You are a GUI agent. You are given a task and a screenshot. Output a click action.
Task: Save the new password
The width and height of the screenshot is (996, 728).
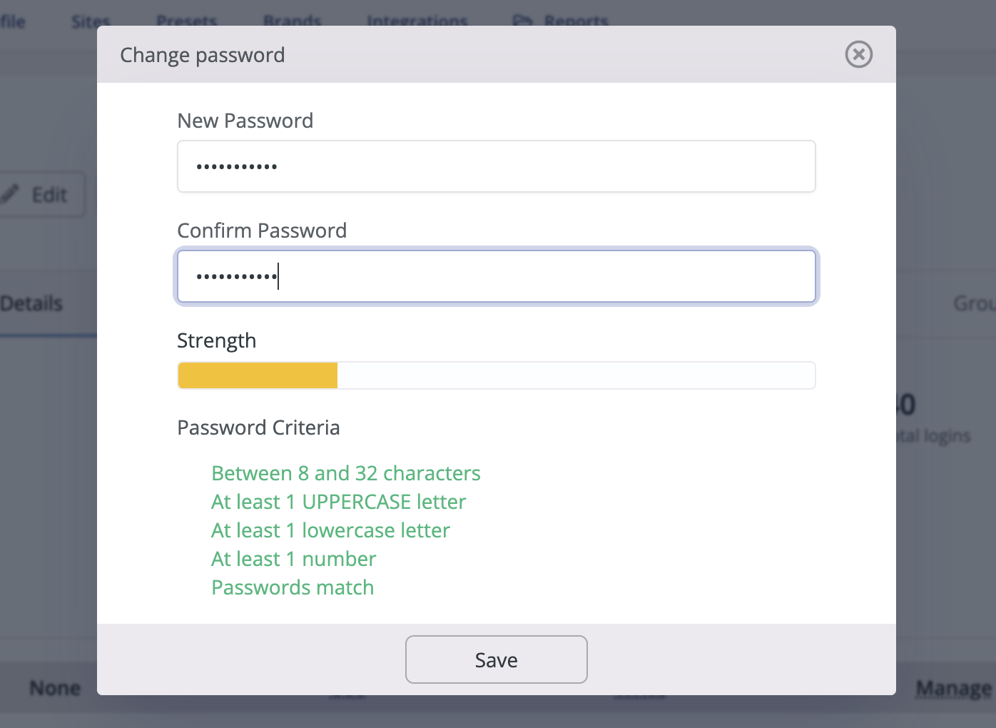[x=496, y=659]
